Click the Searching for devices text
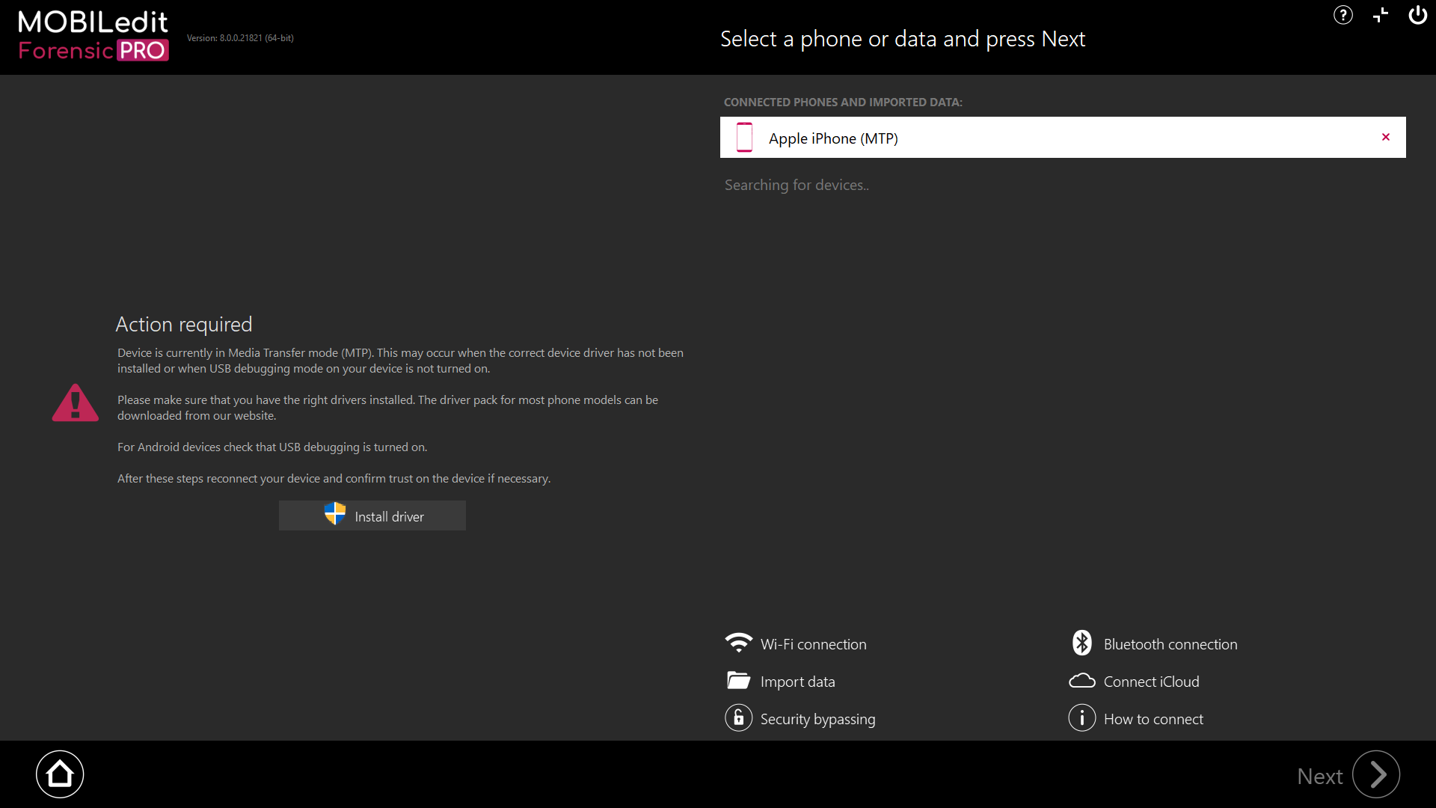1436x808 pixels. click(796, 185)
